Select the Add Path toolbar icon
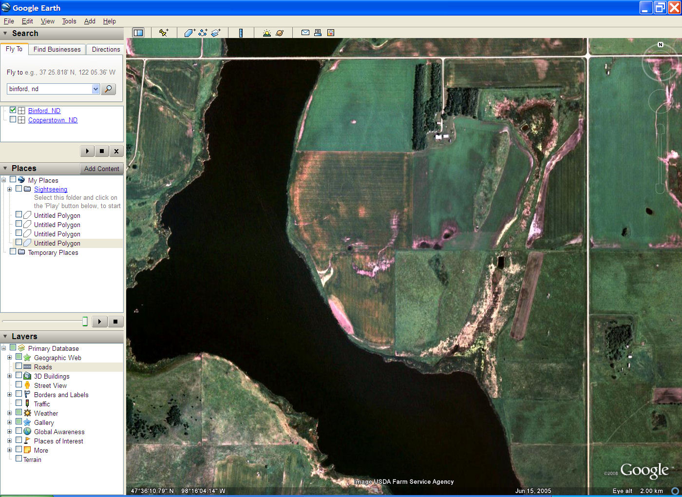 (203, 33)
